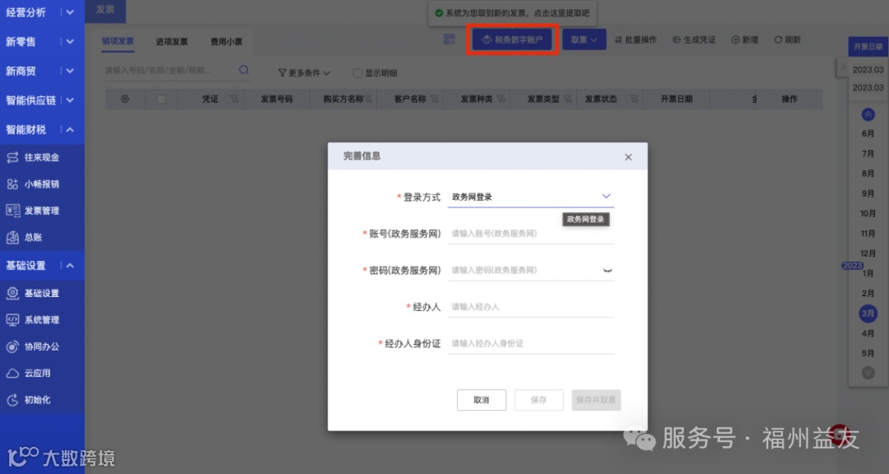Select 12月 in the month list
889x474 pixels.
[x=868, y=253]
